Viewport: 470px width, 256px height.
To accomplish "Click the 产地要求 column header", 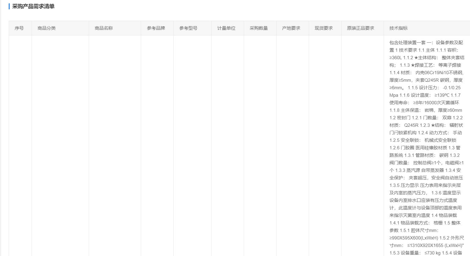I will pos(291,28).
